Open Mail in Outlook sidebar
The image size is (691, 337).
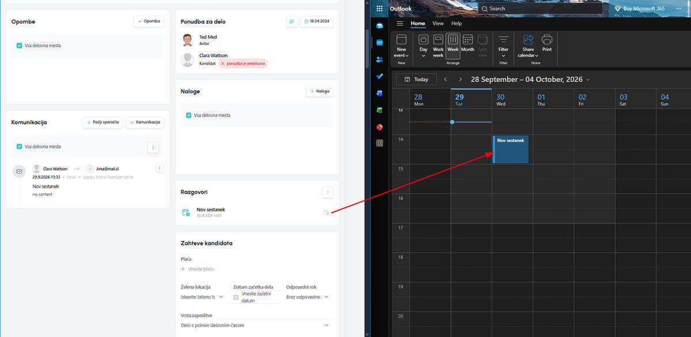[x=379, y=25]
